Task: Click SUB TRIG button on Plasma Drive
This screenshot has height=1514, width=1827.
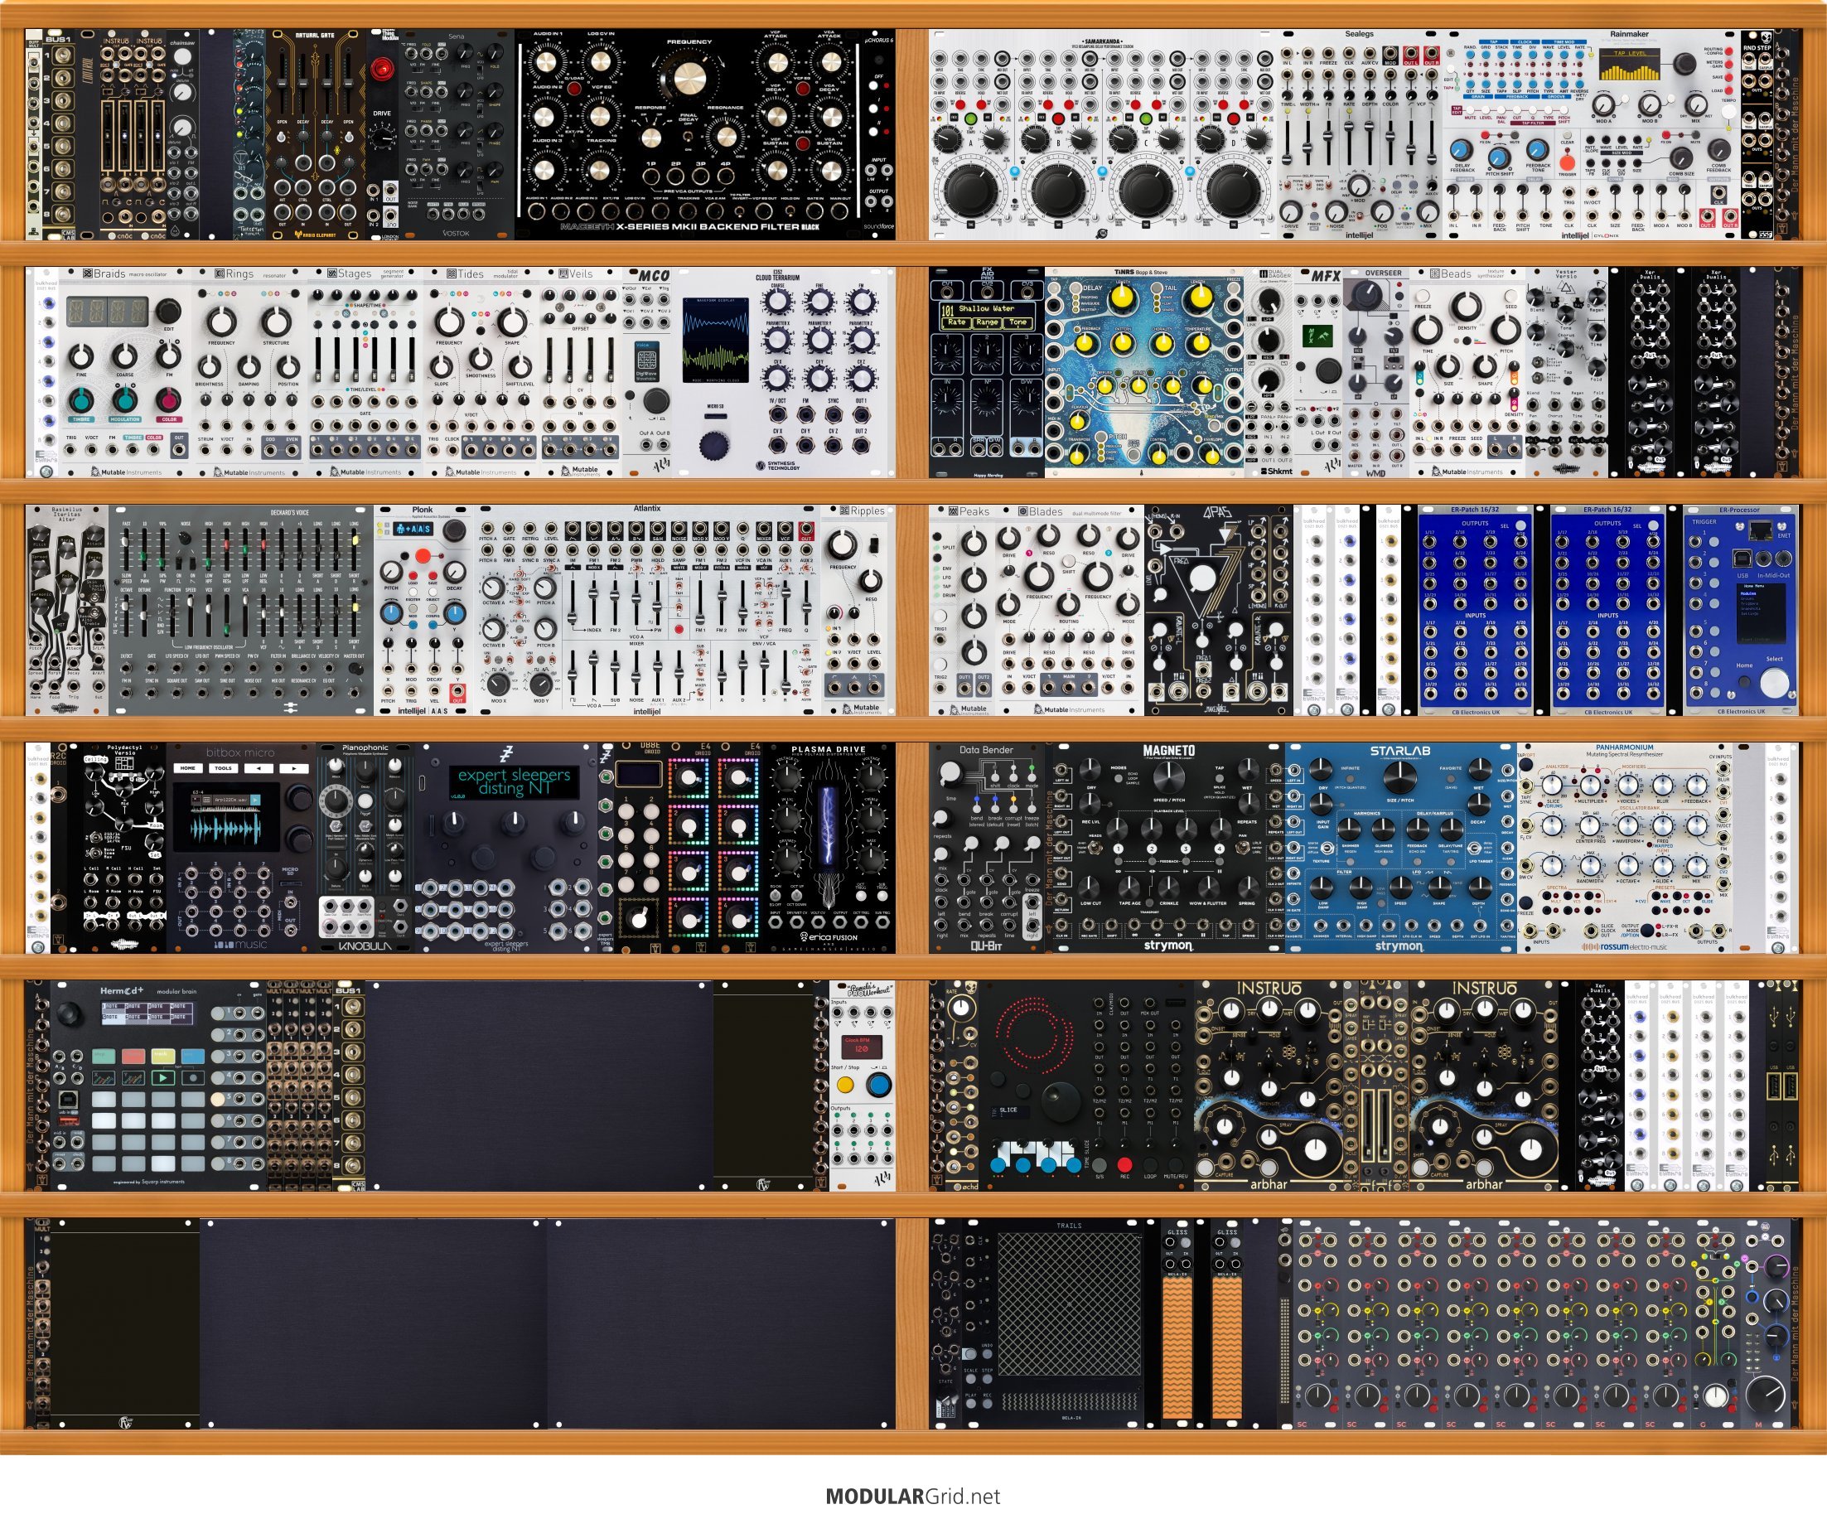Action: click(882, 895)
